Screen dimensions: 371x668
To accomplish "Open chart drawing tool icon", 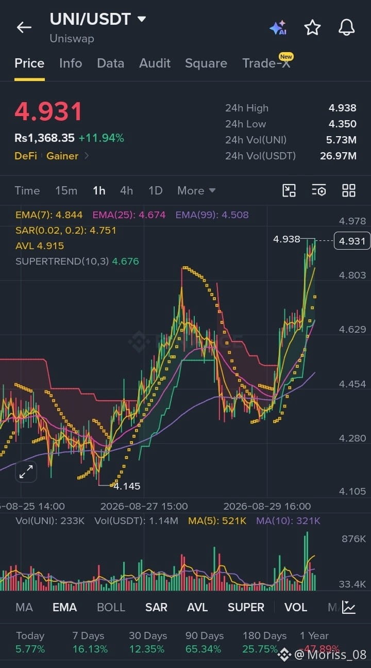I will tap(289, 190).
